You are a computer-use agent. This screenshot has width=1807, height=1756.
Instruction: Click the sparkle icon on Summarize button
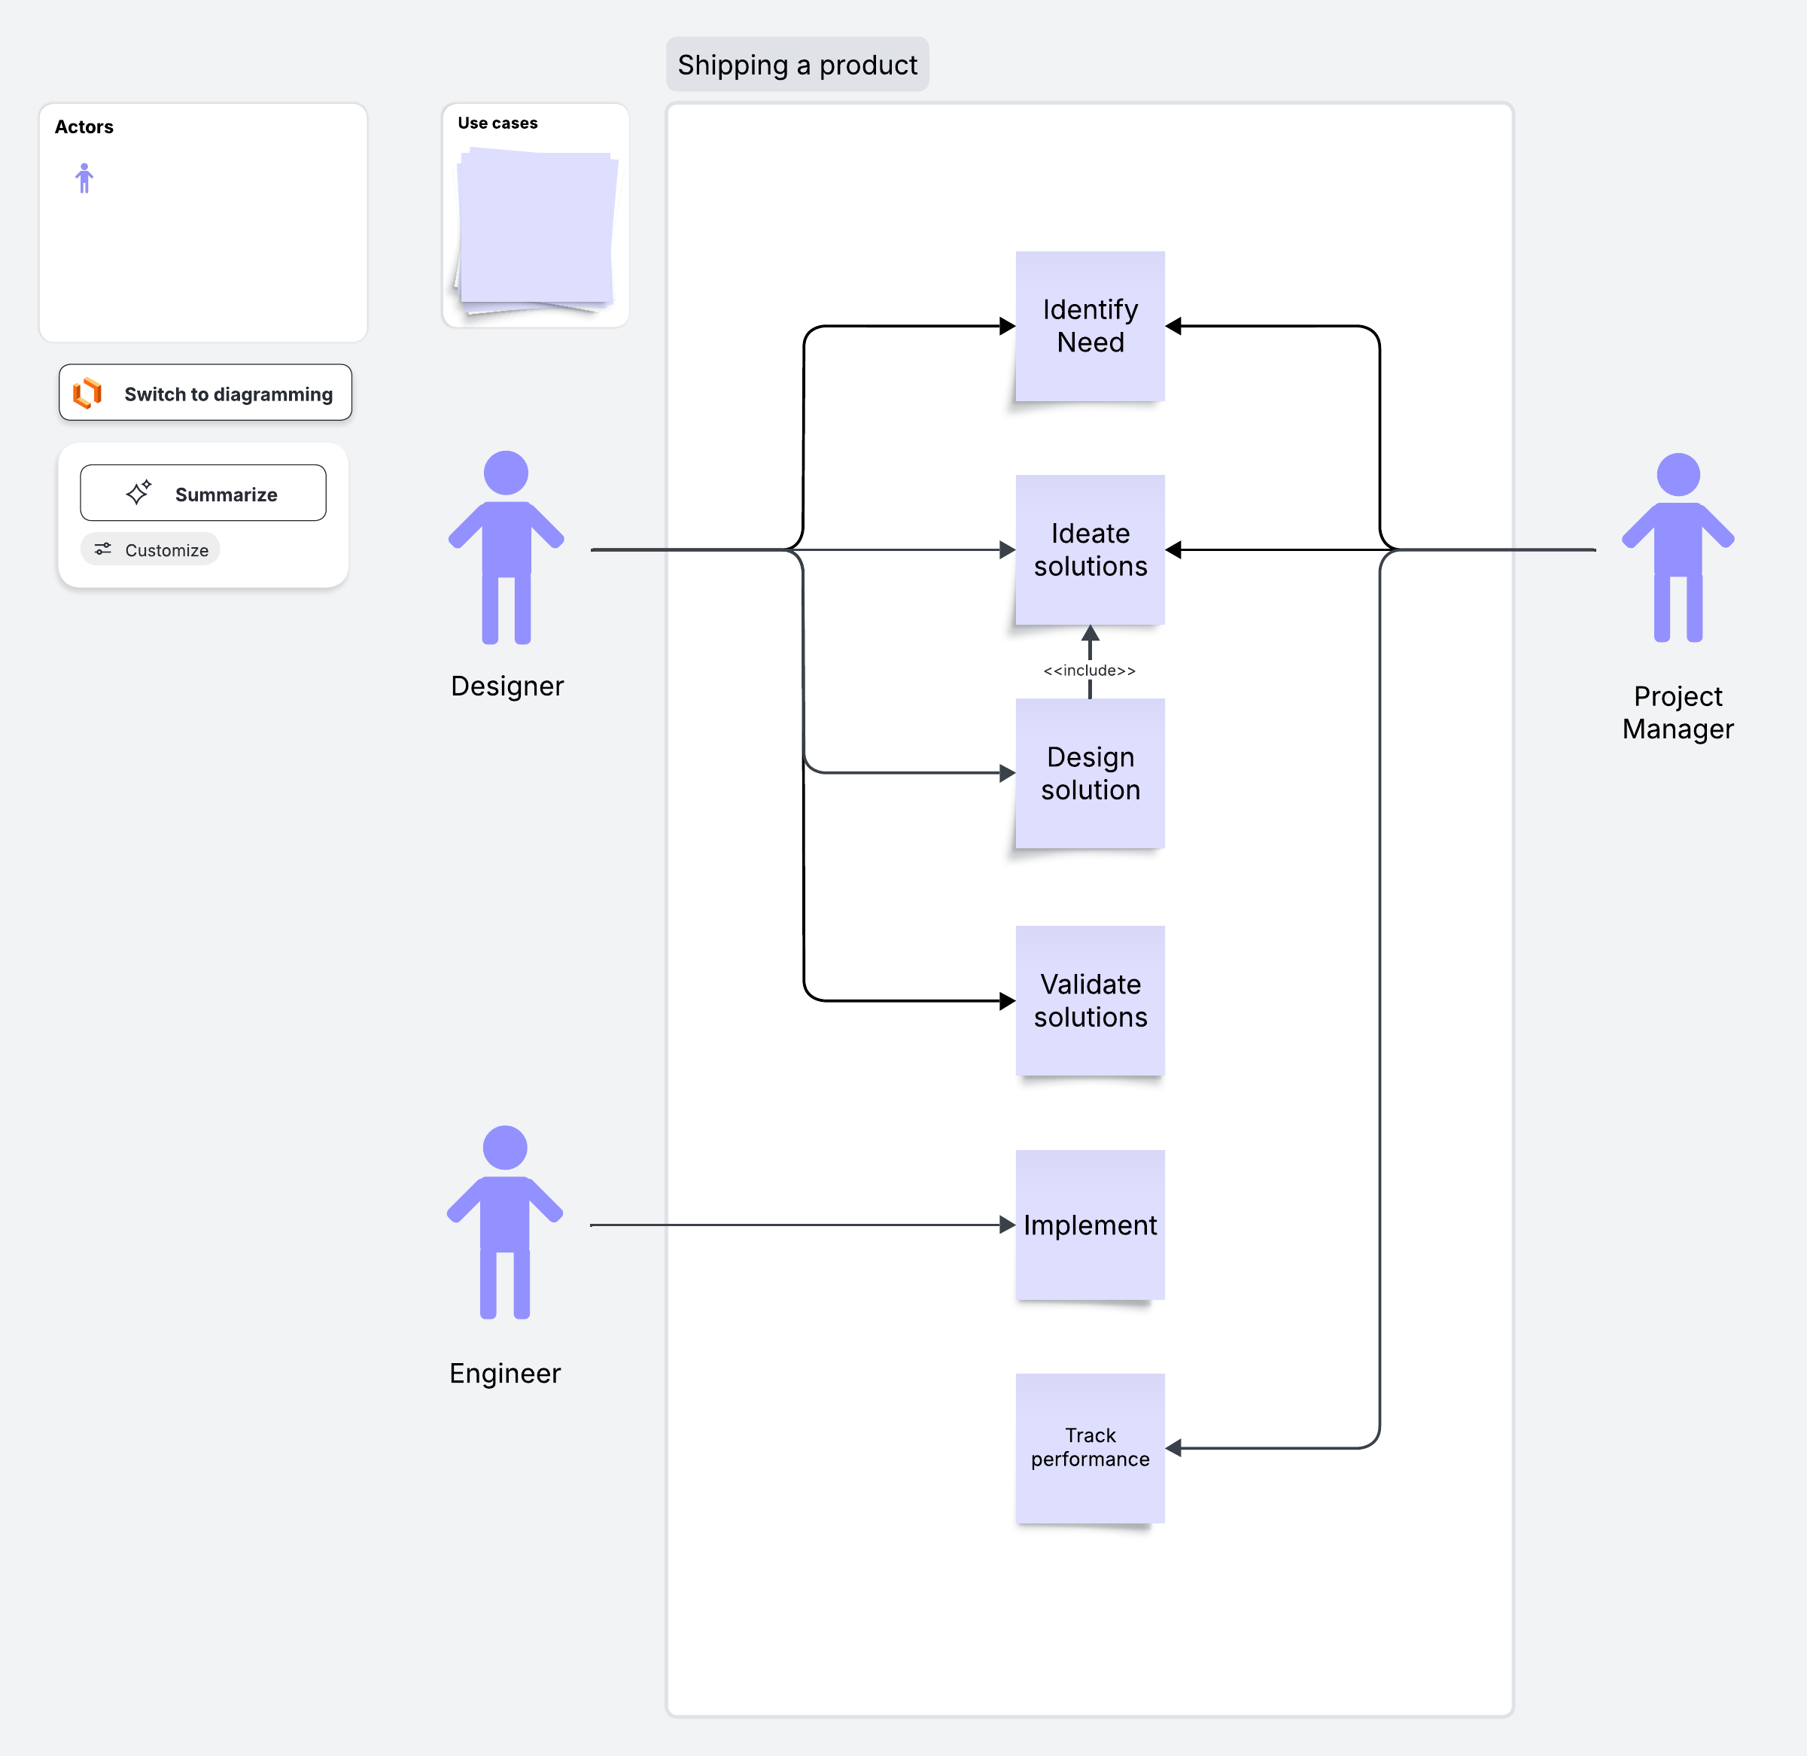tap(138, 492)
